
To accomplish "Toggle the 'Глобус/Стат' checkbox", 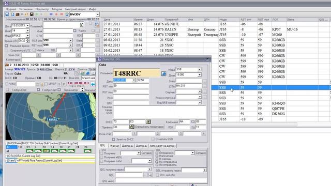I will tap(8, 89).
